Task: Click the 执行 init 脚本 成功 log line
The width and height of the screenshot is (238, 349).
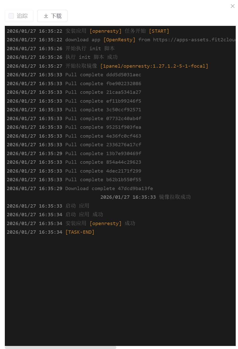Action: coord(91,57)
